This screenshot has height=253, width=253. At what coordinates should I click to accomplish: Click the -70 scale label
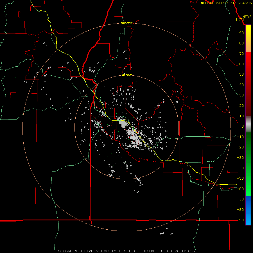point(240,199)
